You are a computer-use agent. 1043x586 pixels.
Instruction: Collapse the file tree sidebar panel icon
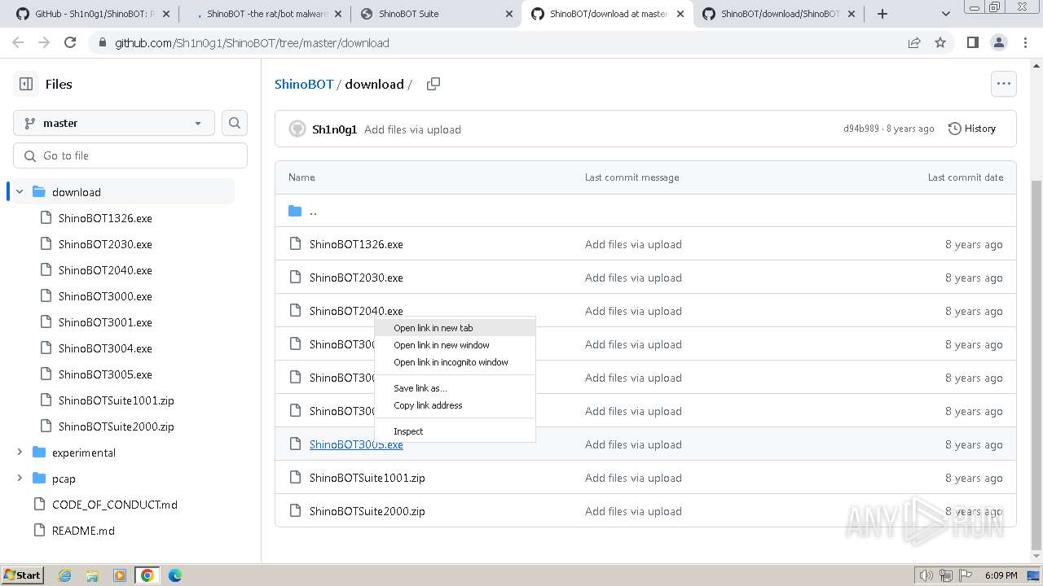tap(26, 84)
